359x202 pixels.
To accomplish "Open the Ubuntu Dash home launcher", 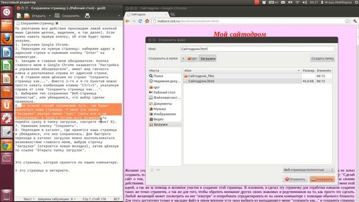I will 7,12.
